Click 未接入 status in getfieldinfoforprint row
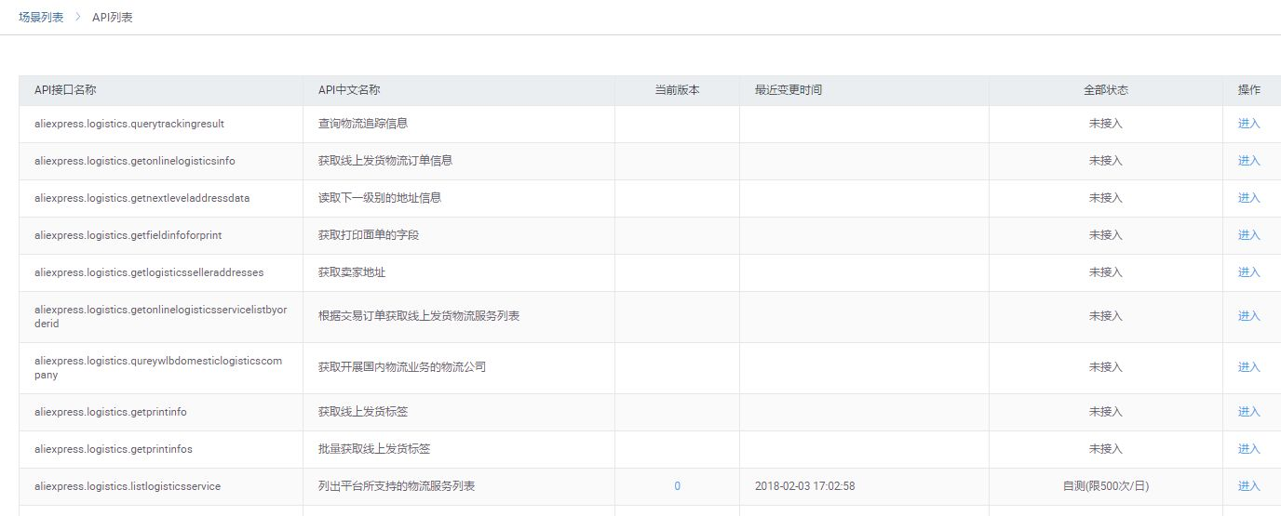1281x516 pixels. click(1106, 235)
